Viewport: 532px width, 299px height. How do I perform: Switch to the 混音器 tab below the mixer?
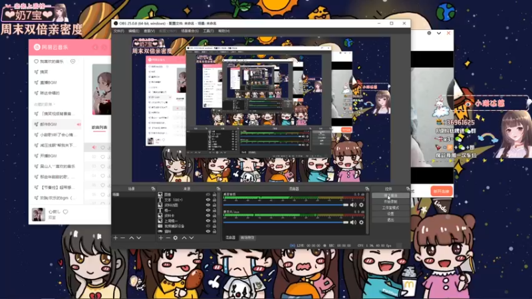click(231, 238)
